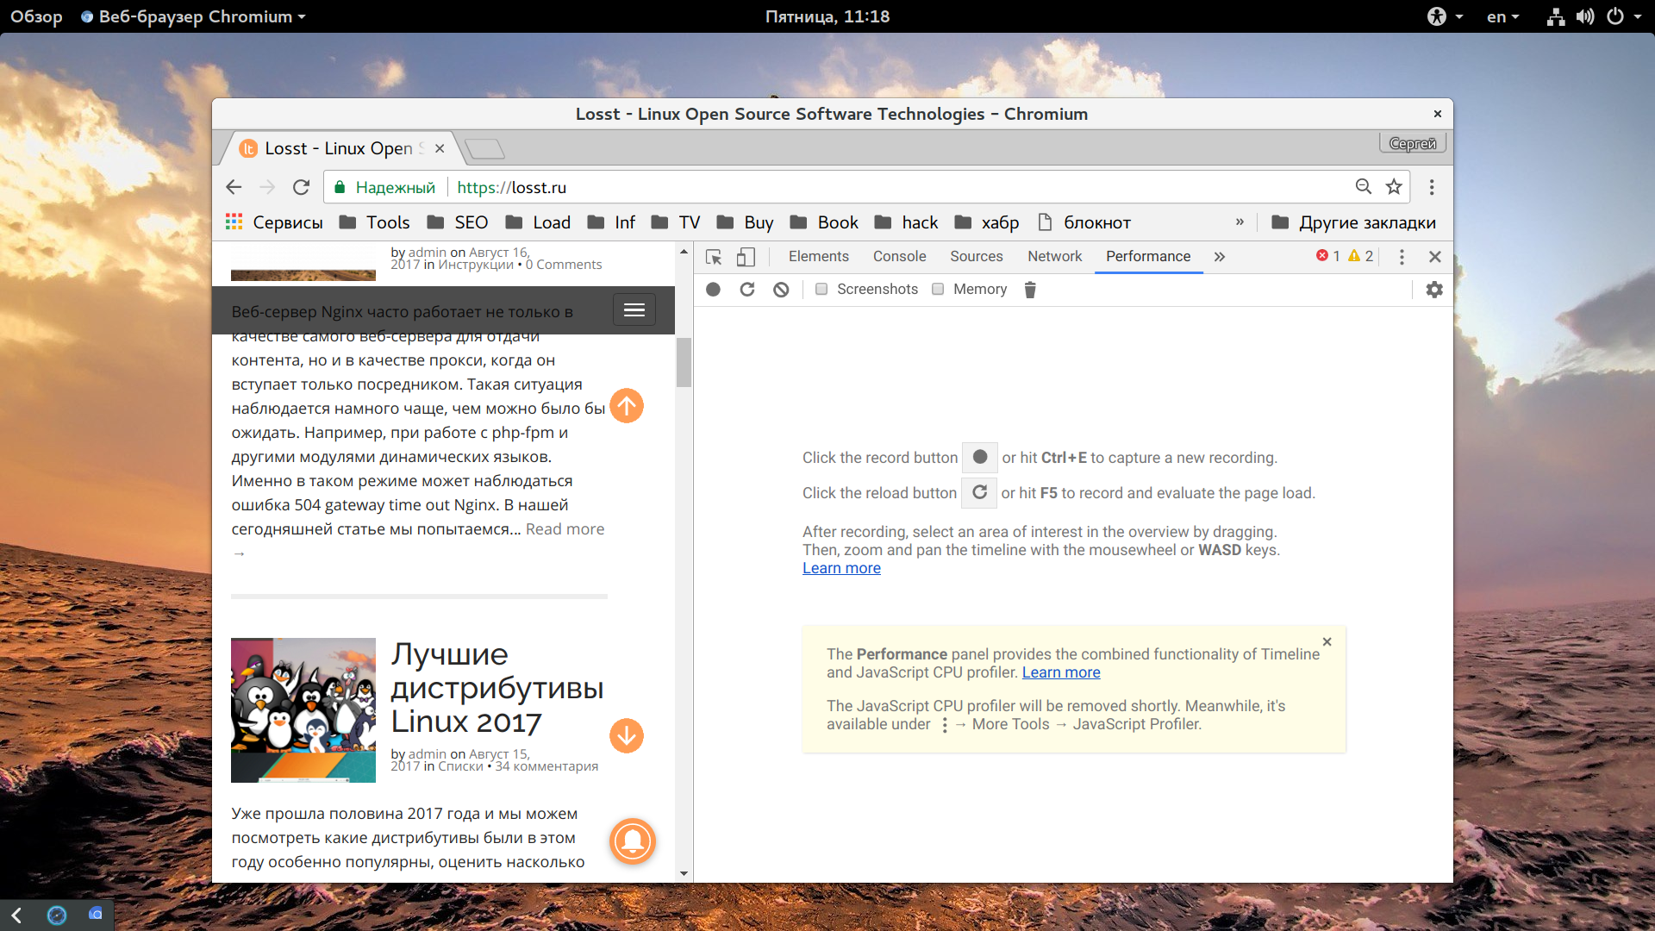Open the system power menu in top bar
Image resolution: width=1655 pixels, height=931 pixels.
pyautogui.click(x=1624, y=16)
